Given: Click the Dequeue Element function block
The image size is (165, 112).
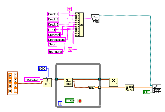Looking at the screenshot, I should [x=68, y=82].
